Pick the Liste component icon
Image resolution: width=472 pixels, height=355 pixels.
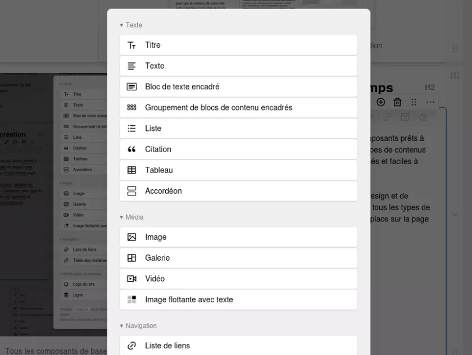tap(132, 129)
